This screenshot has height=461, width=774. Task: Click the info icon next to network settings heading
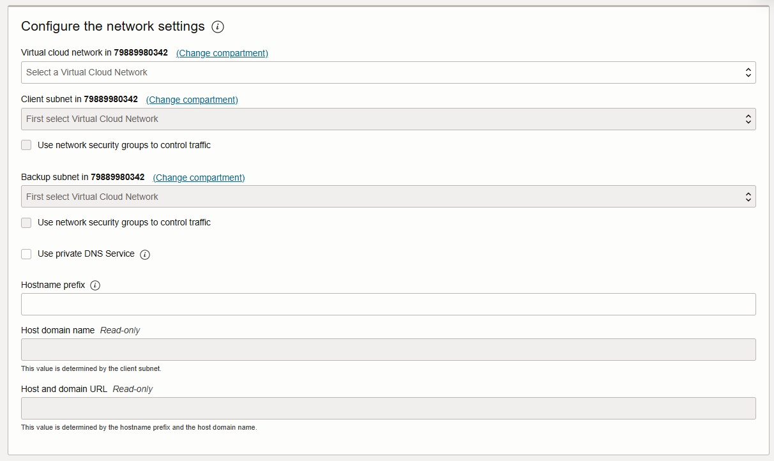(x=217, y=27)
